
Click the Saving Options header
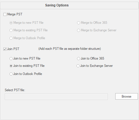[57, 5]
